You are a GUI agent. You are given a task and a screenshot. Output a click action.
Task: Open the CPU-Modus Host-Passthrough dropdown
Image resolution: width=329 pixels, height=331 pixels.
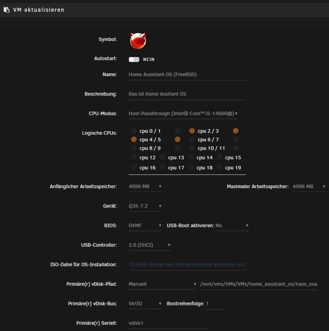pyautogui.click(x=183, y=113)
